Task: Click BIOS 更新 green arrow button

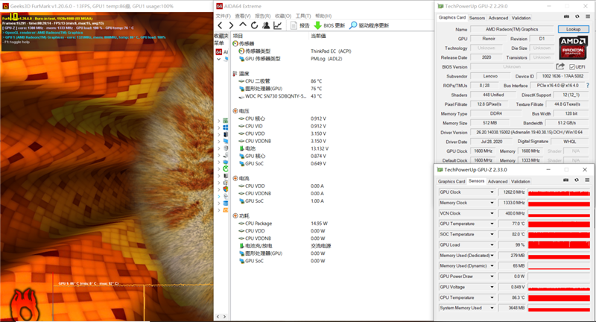Action: click(329, 25)
